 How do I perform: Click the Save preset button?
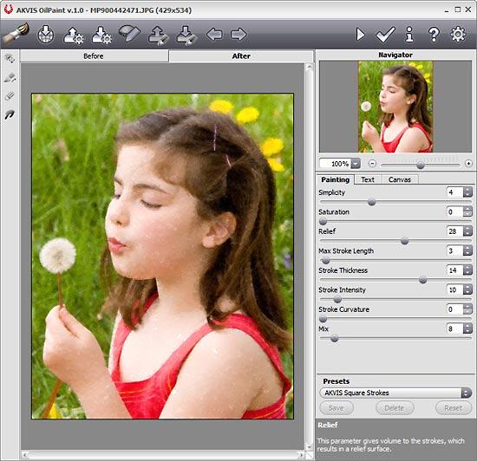[337, 408]
